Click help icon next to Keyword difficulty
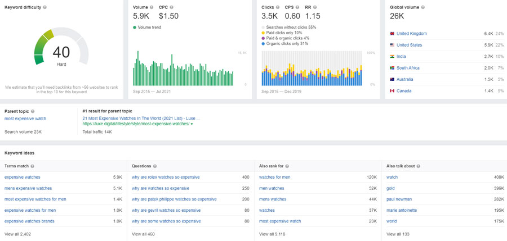507x241 pixels. pos(45,7)
